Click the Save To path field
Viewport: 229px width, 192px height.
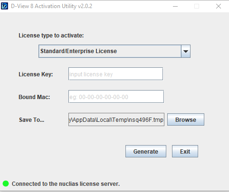tap(116, 119)
